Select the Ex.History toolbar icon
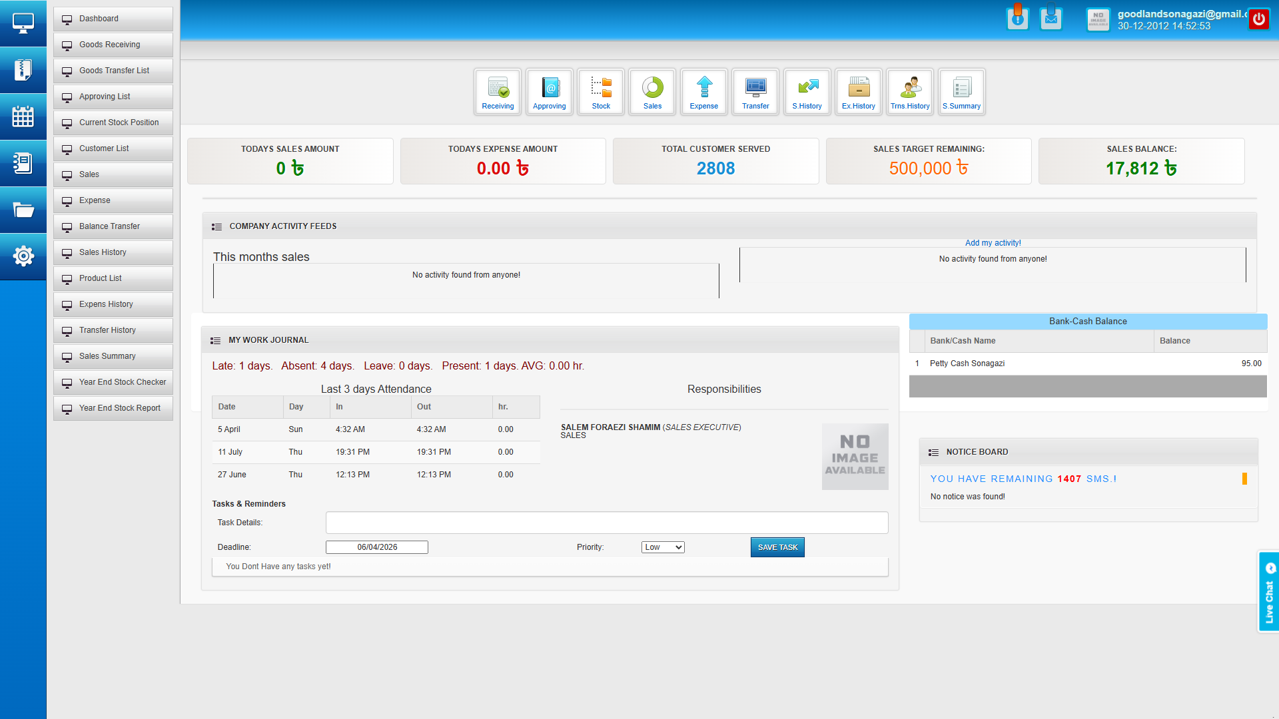 (858, 91)
